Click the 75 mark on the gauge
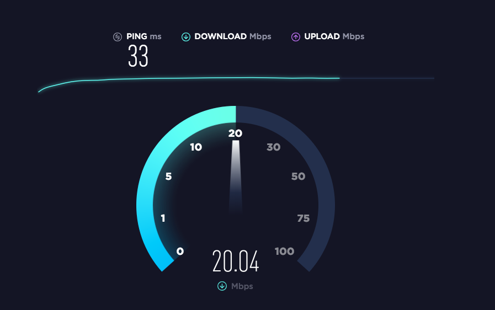This screenshot has height=310, width=495. point(304,218)
